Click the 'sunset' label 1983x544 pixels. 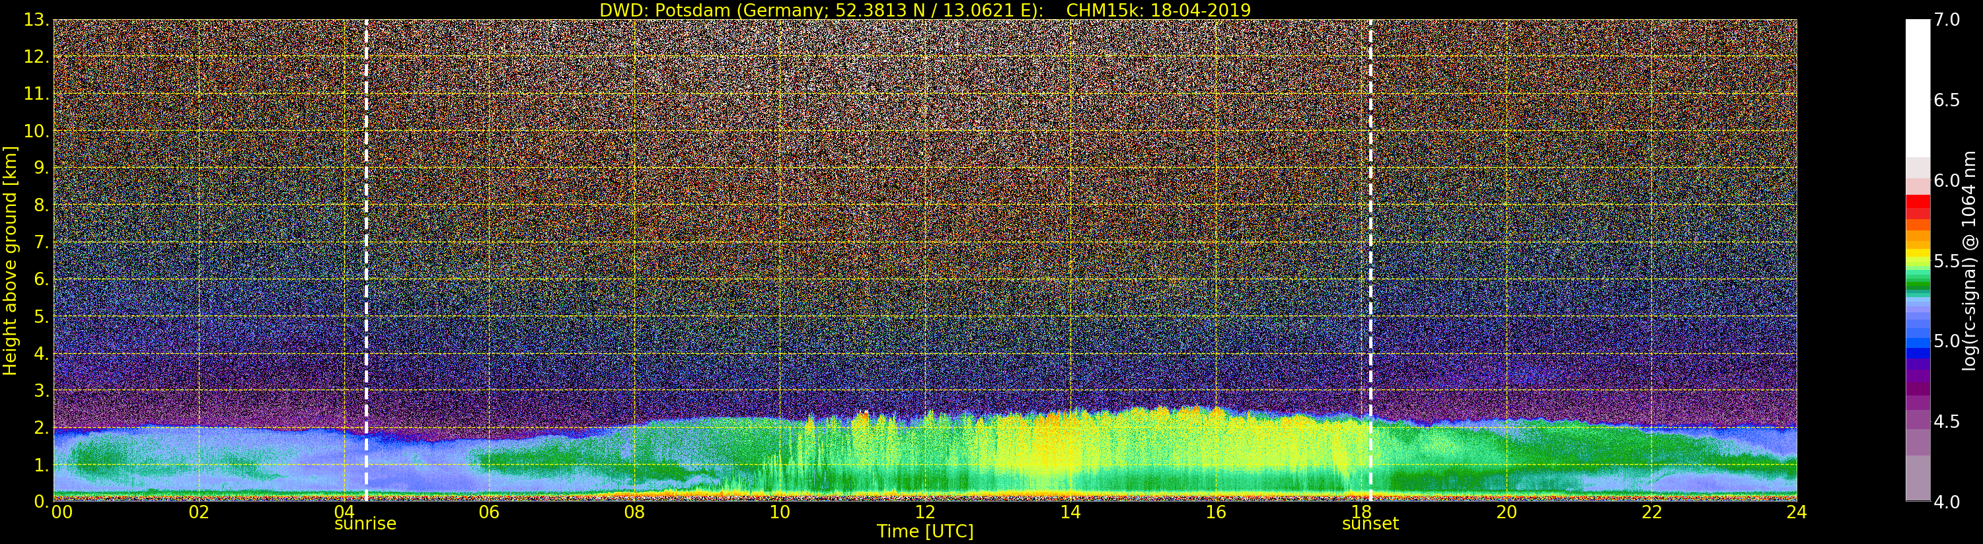(1370, 524)
